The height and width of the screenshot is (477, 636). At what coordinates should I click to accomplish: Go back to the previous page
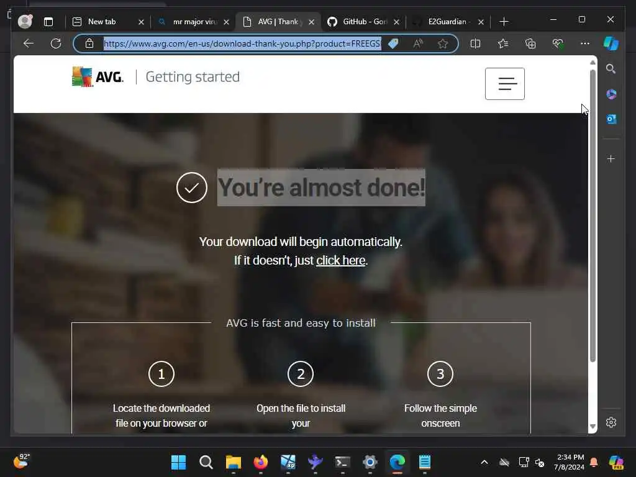coord(29,43)
